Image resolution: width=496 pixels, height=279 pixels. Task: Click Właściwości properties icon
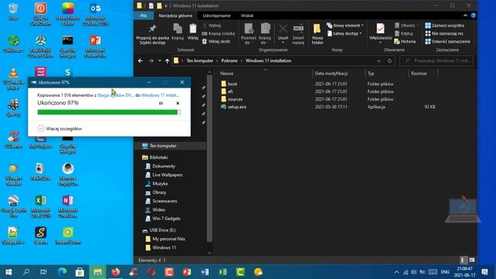coord(381,34)
